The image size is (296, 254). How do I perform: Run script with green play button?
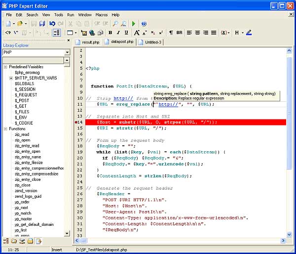[134, 24]
